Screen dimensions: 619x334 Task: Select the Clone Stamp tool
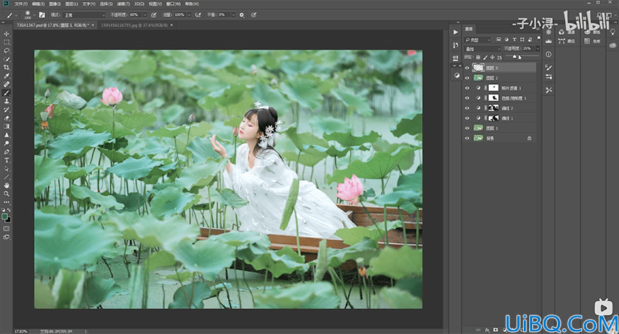click(x=6, y=101)
